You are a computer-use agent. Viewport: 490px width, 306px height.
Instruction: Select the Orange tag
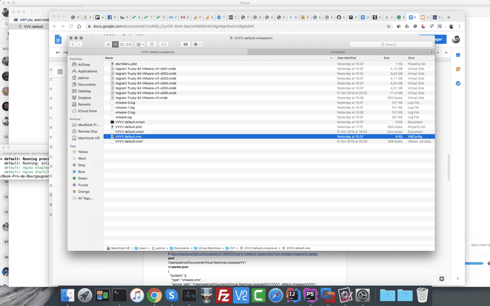coord(81,192)
